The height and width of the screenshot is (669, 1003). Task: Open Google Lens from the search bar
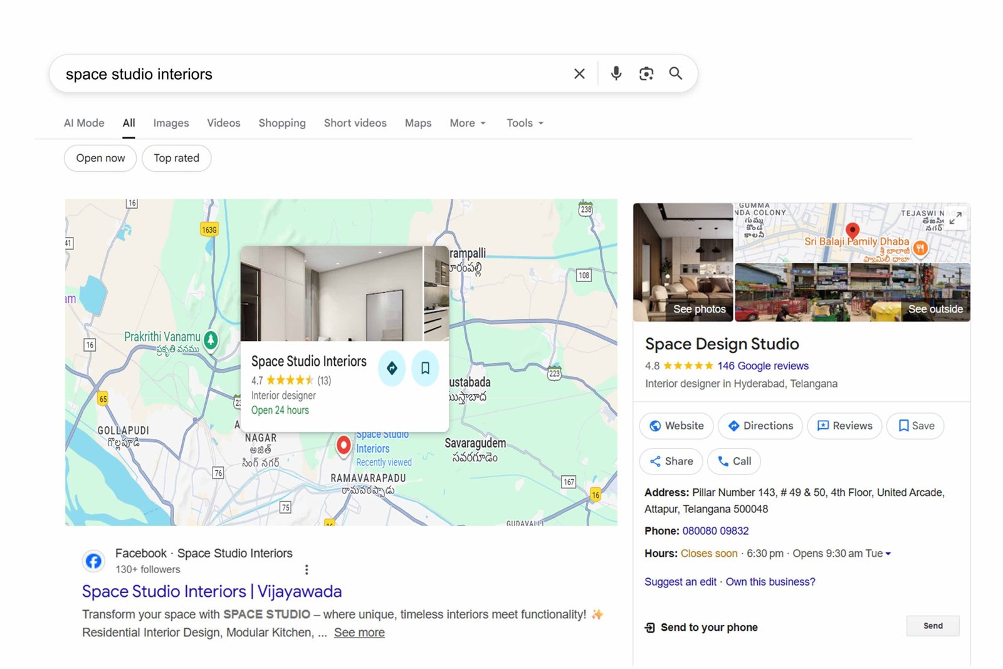point(646,73)
